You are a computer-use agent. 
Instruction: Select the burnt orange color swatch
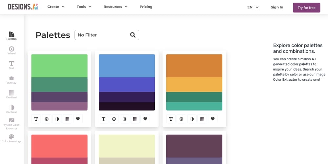click(194, 66)
